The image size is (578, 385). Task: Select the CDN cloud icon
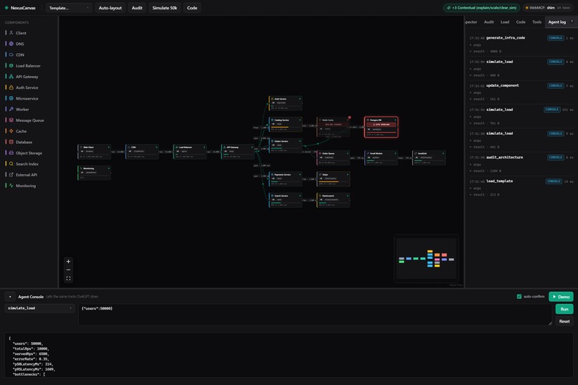pyautogui.click(x=11, y=54)
